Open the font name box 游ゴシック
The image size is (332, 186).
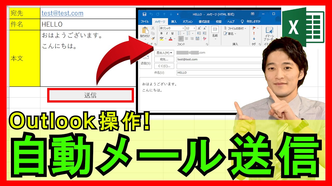coord(172,28)
